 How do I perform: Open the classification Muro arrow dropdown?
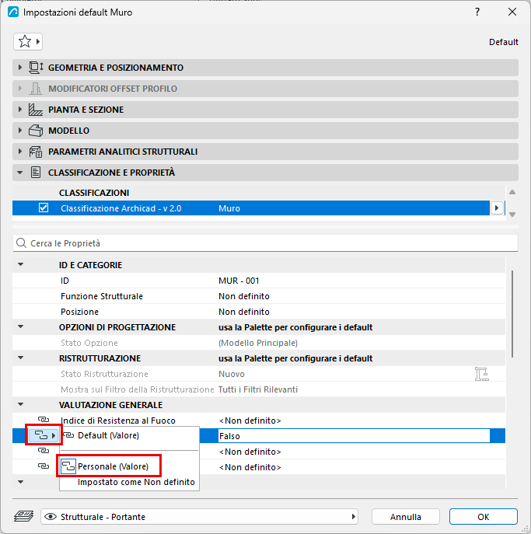pyautogui.click(x=497, y=208)
